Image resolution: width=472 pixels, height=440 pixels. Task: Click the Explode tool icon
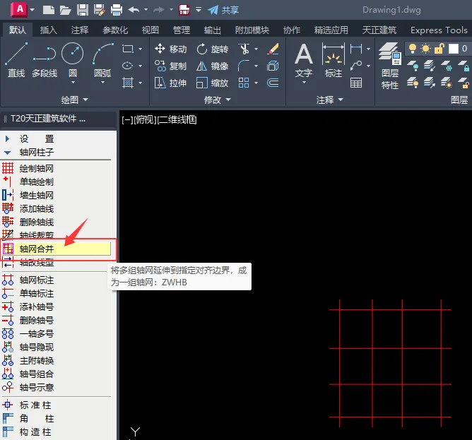(x=273, y=66)
